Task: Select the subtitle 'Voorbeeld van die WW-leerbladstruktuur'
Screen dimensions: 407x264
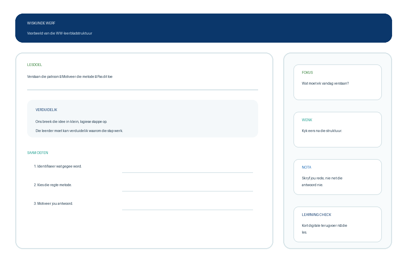Action: click(60, 33)
